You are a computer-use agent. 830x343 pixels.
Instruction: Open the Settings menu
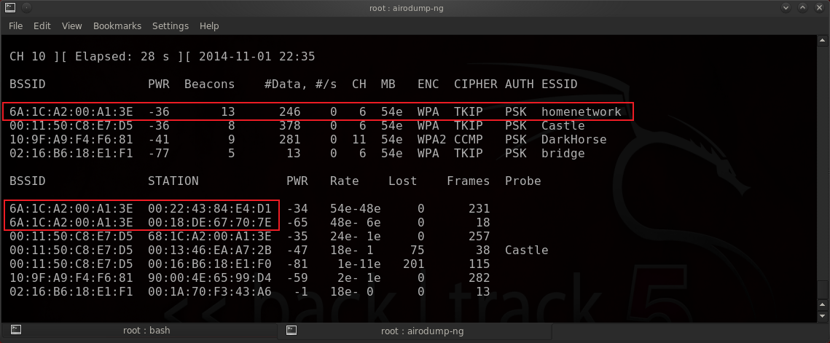(171, 25)
